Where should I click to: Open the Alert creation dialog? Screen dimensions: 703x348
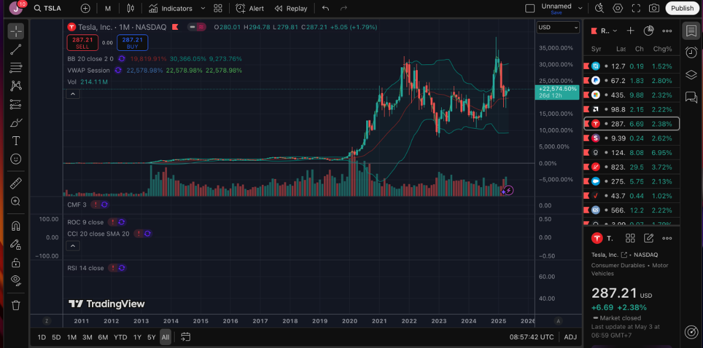(250, 8)
